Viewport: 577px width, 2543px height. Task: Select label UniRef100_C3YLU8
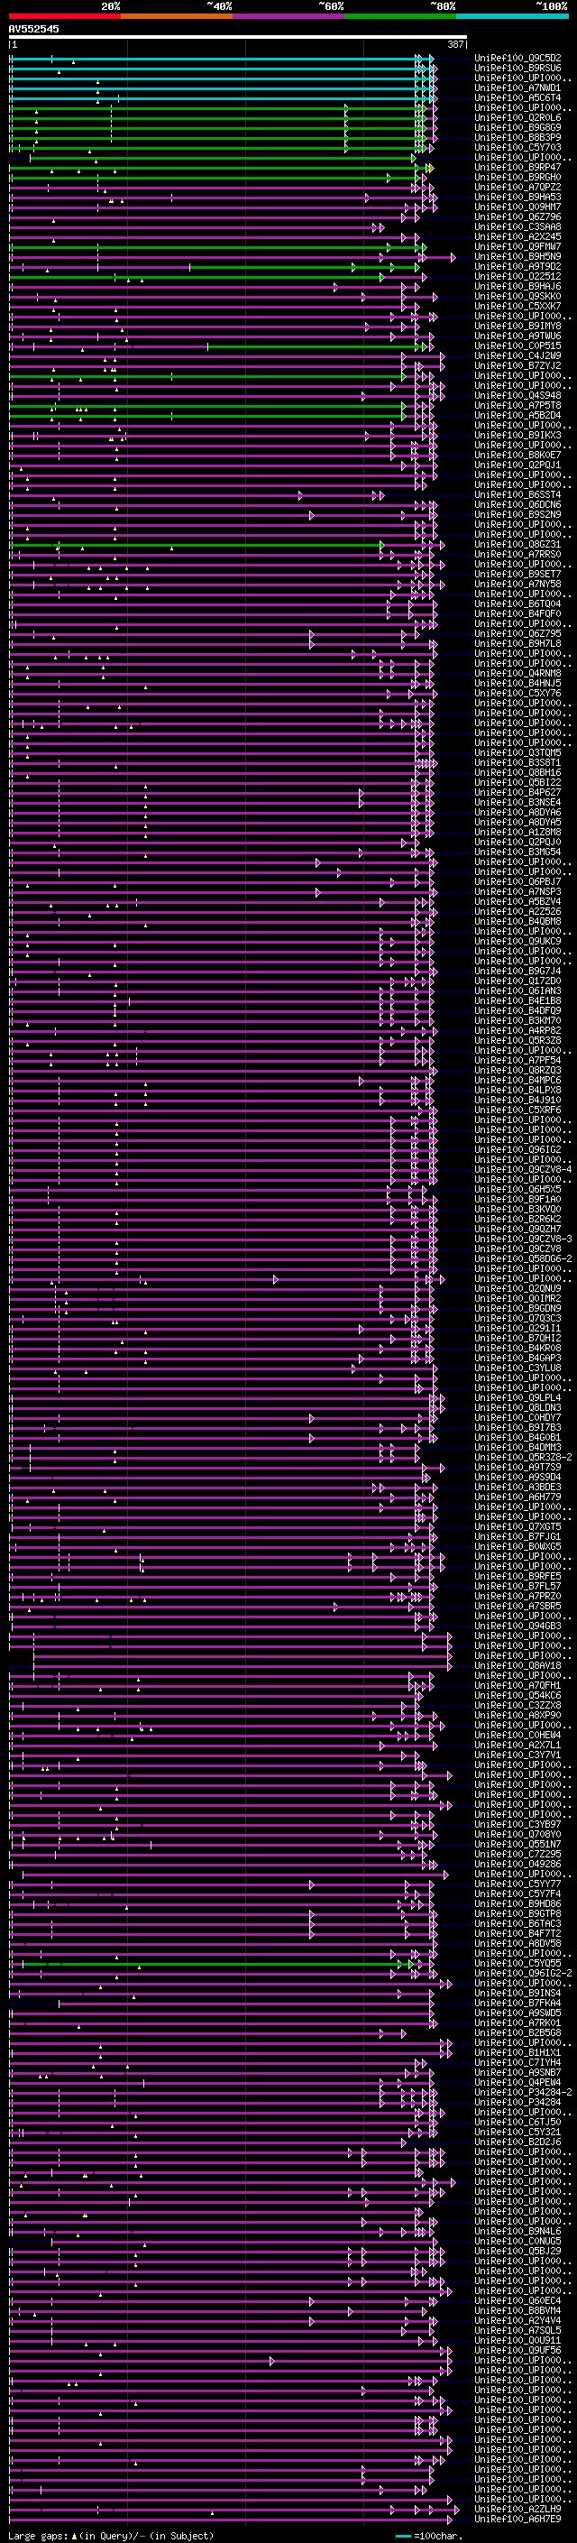pyautogui.click(x=517, y=1368)
